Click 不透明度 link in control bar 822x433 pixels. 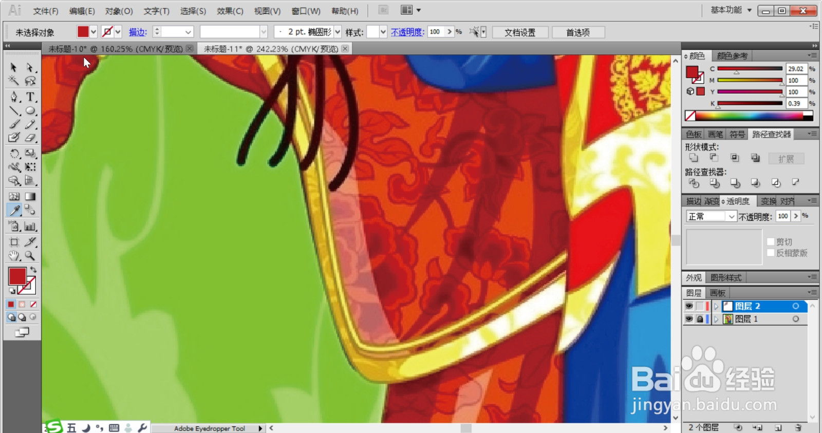tap(407, 32)
